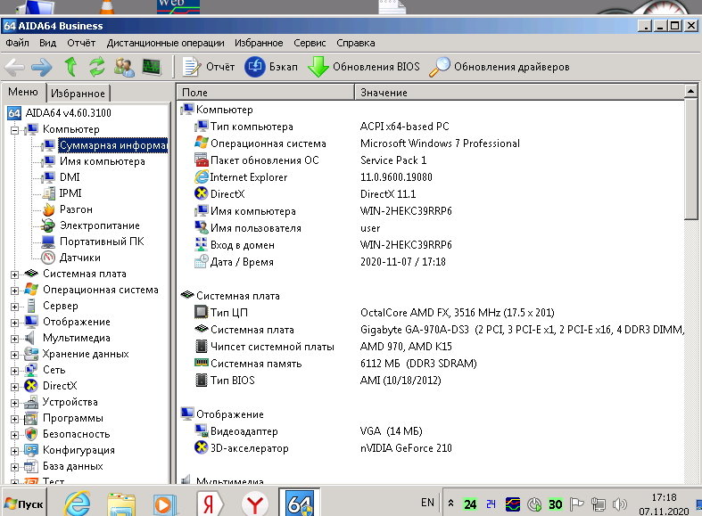The height and width of the screenshot is (516, 702).
Task: Expand the Хранение данных tree node
Action: 15,355
